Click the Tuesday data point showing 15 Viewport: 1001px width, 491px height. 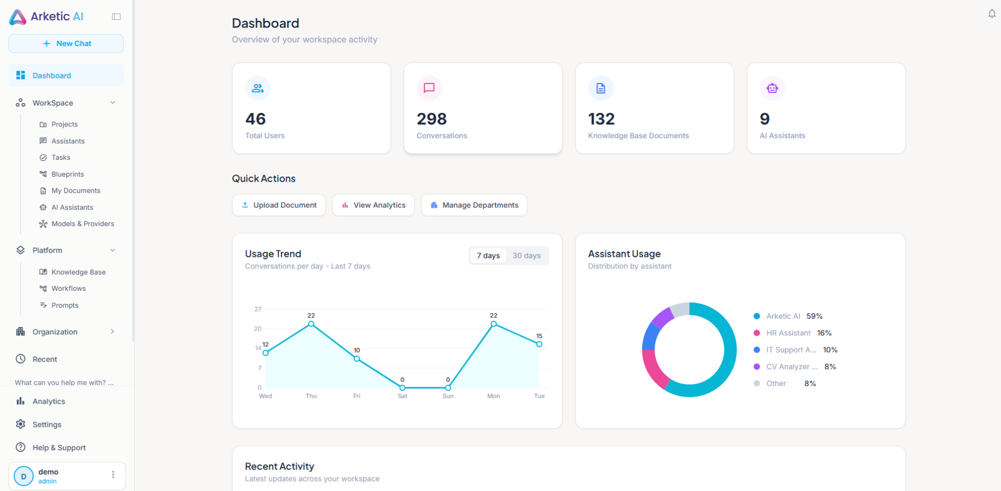[539, 344]
